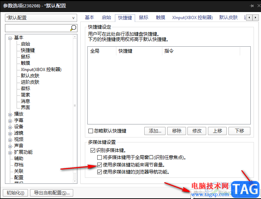Click the 全局 column header
The image size is (261, 199).
click(102, 51)
